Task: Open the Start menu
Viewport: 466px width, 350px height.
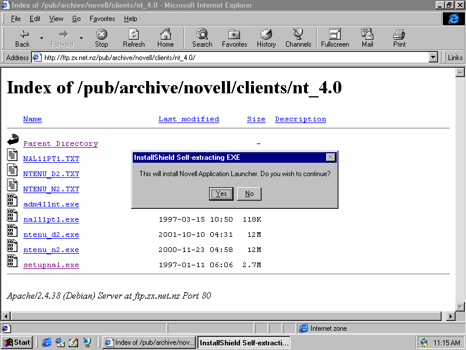Action: (x=17, y=342)
